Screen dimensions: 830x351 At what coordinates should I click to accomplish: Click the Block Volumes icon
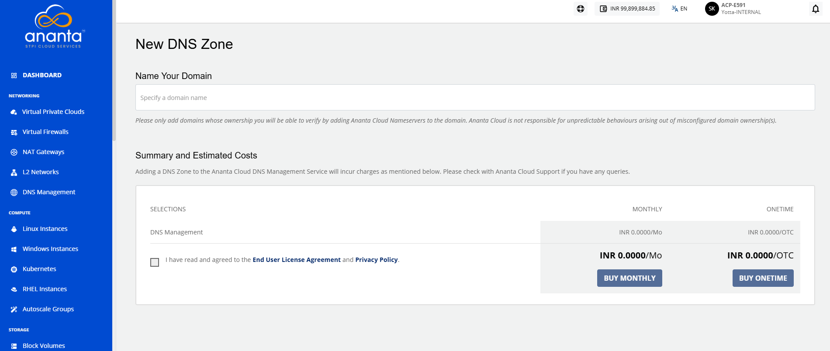pyautogui.click(x=14, y=346)
